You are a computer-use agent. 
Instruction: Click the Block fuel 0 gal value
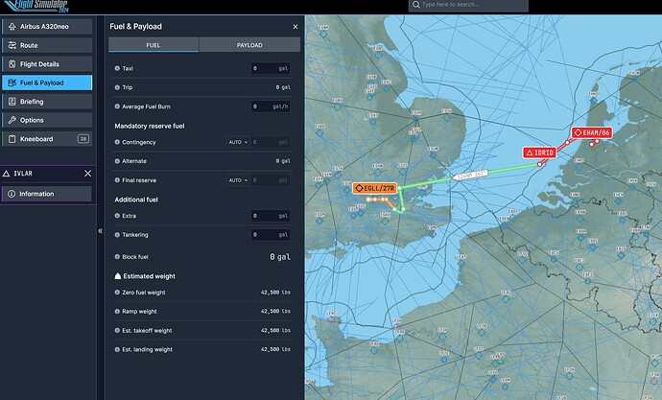[280, 256]
